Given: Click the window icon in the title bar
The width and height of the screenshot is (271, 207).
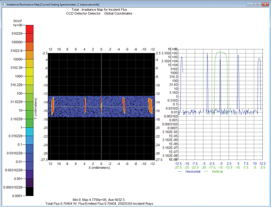Looking at the screenshot, I should tap(4, 4).
